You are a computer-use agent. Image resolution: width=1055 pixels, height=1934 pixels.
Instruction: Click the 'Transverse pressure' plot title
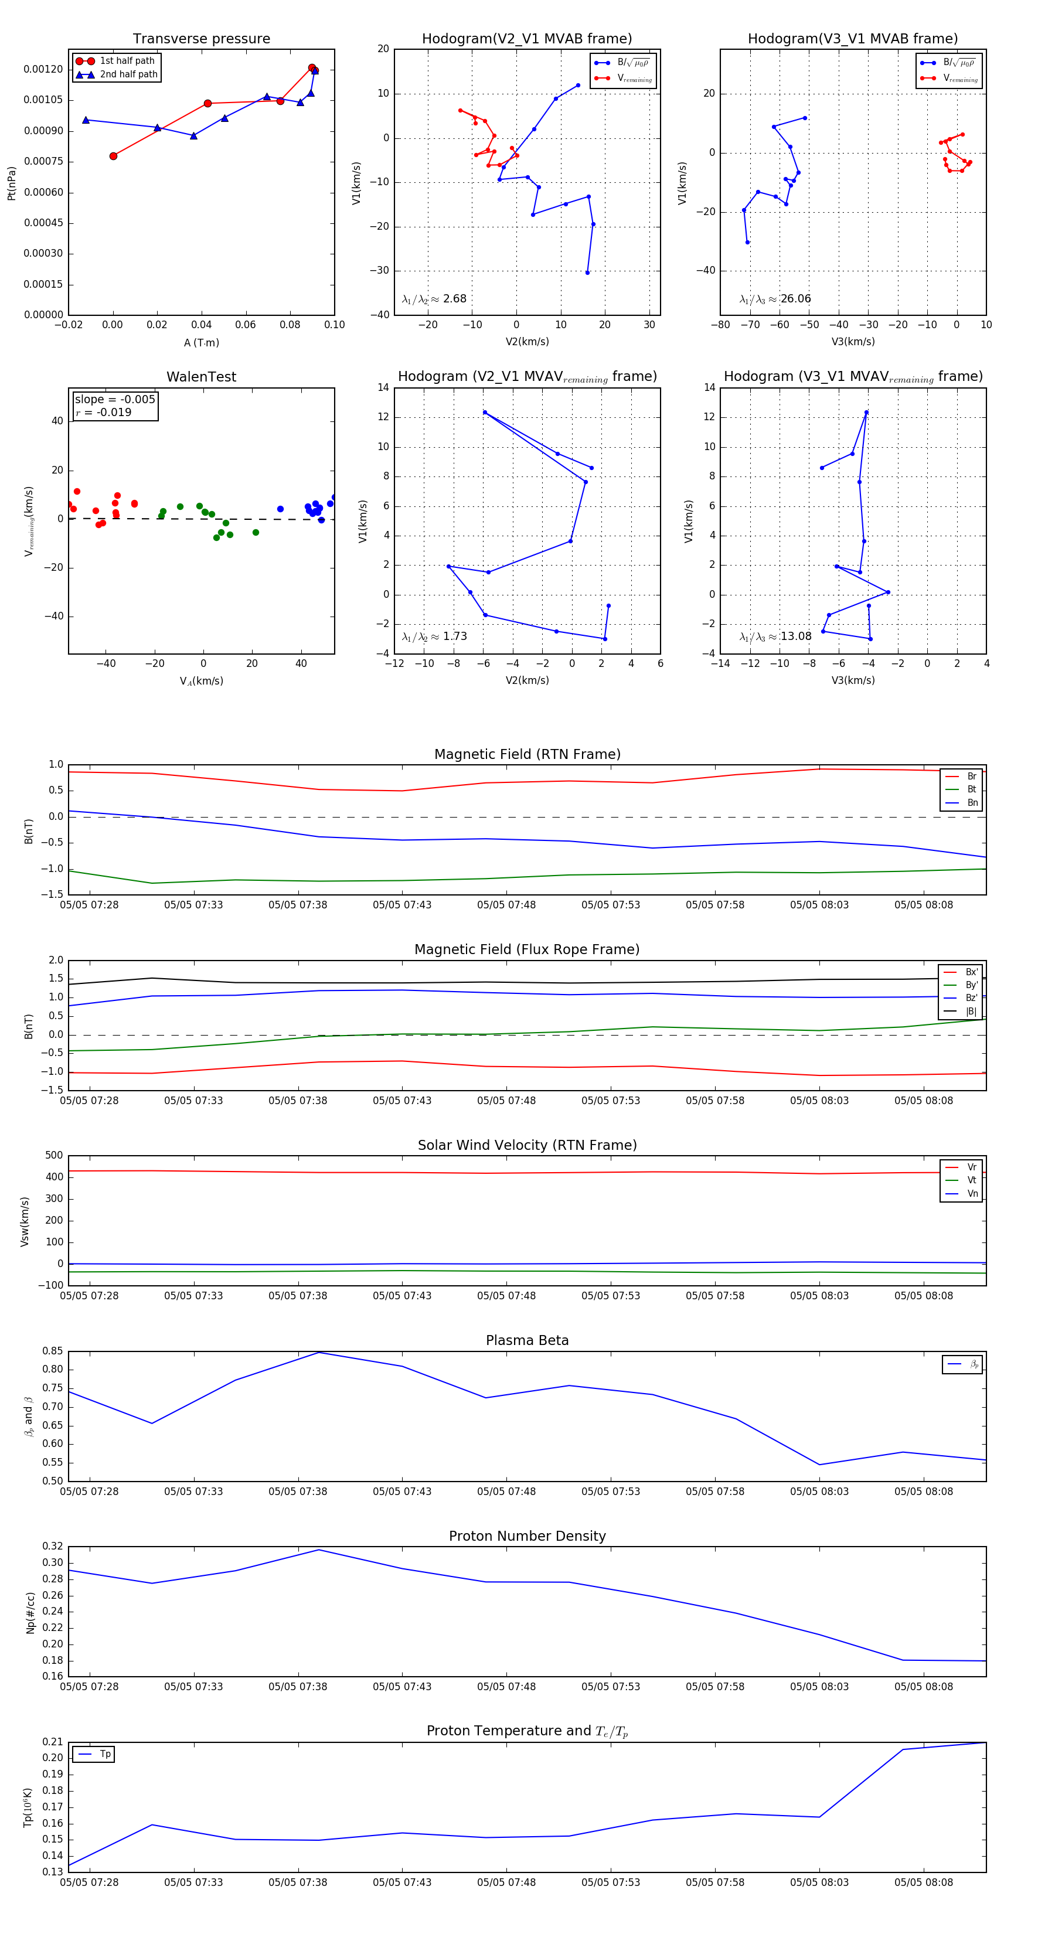click(x=201, y=38)
